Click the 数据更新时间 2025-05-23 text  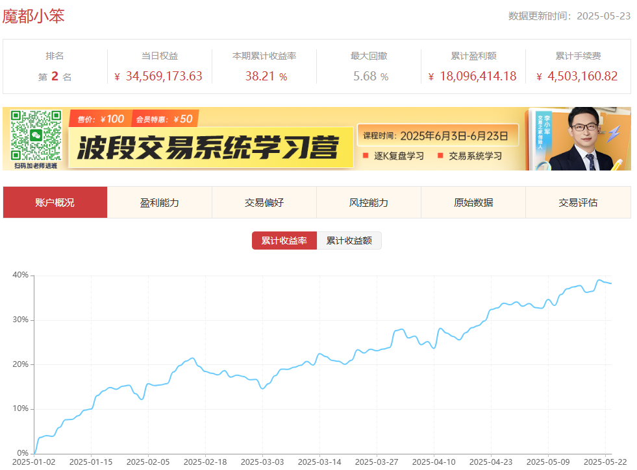click(x=569, y=16)
